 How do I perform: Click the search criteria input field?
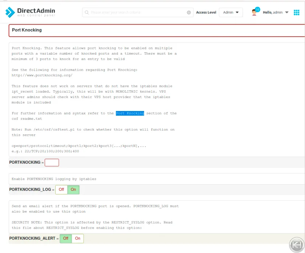137,13
